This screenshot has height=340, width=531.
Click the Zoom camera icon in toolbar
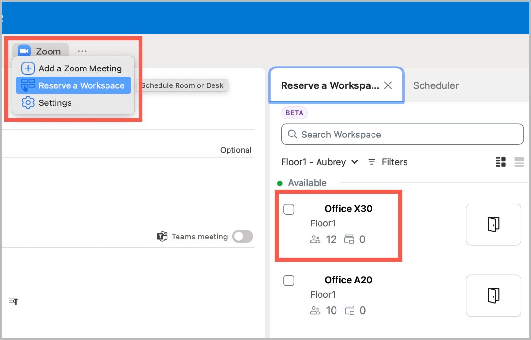pyautogui.click(x=24, y=51)
